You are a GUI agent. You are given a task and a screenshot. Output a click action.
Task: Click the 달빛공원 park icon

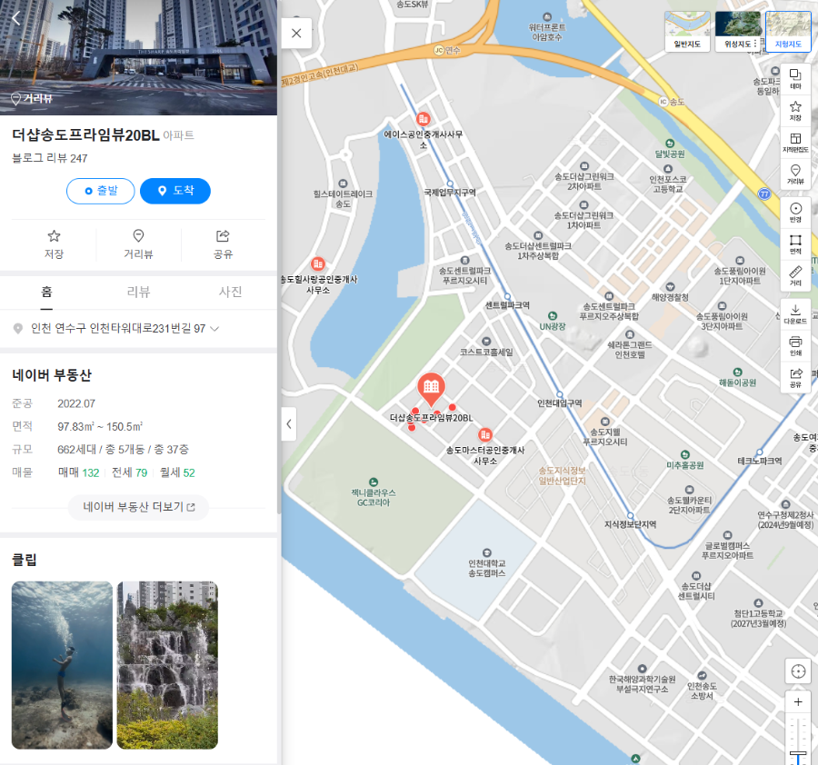(x=670, y=143)
